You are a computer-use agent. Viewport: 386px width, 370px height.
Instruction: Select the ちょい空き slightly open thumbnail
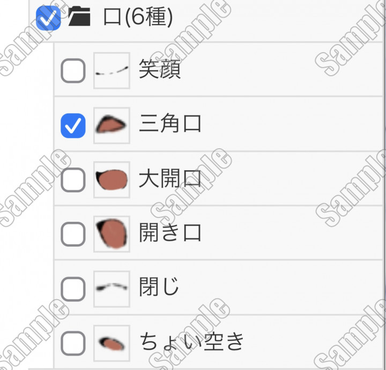(x=112, y=343)
